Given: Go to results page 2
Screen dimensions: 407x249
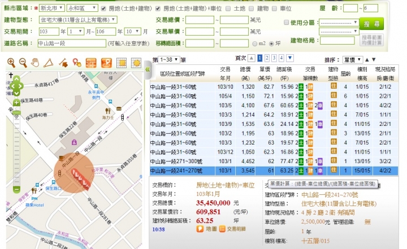Looking at the screenshot, I should [x=267, y=58].
